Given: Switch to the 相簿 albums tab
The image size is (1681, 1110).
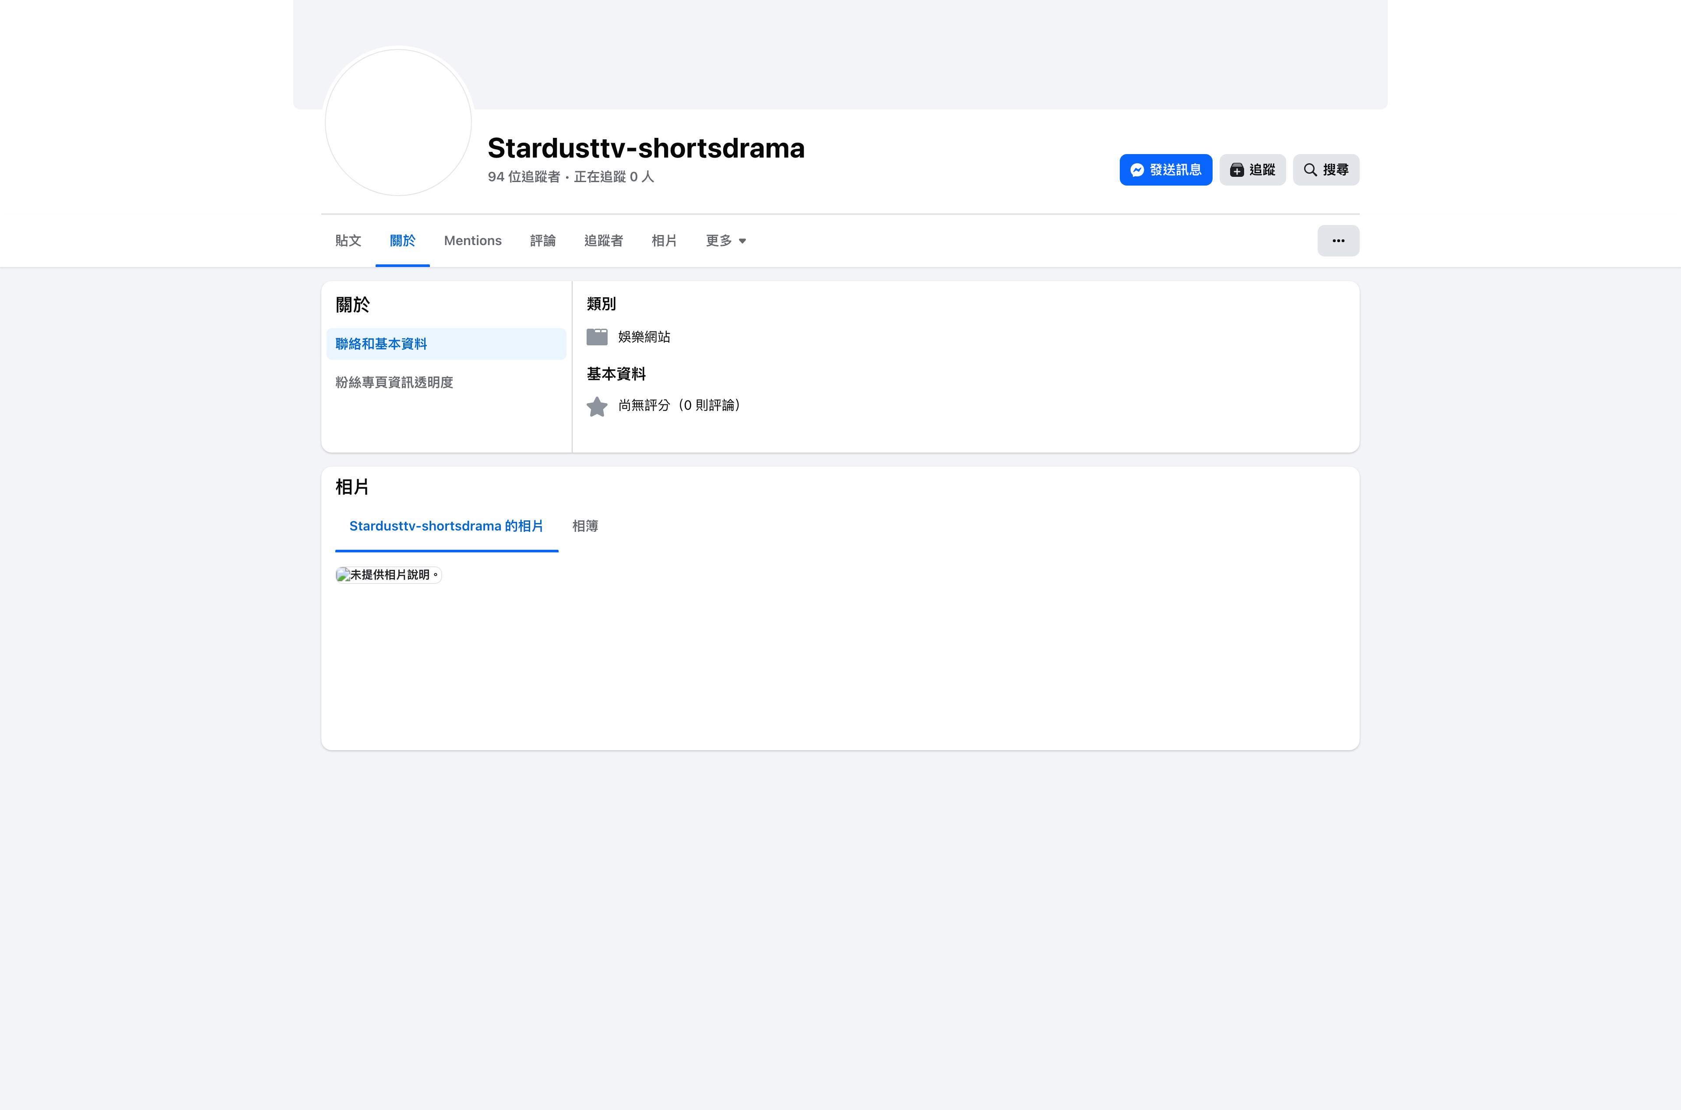Looking at the screenshot, I should 585,526.
